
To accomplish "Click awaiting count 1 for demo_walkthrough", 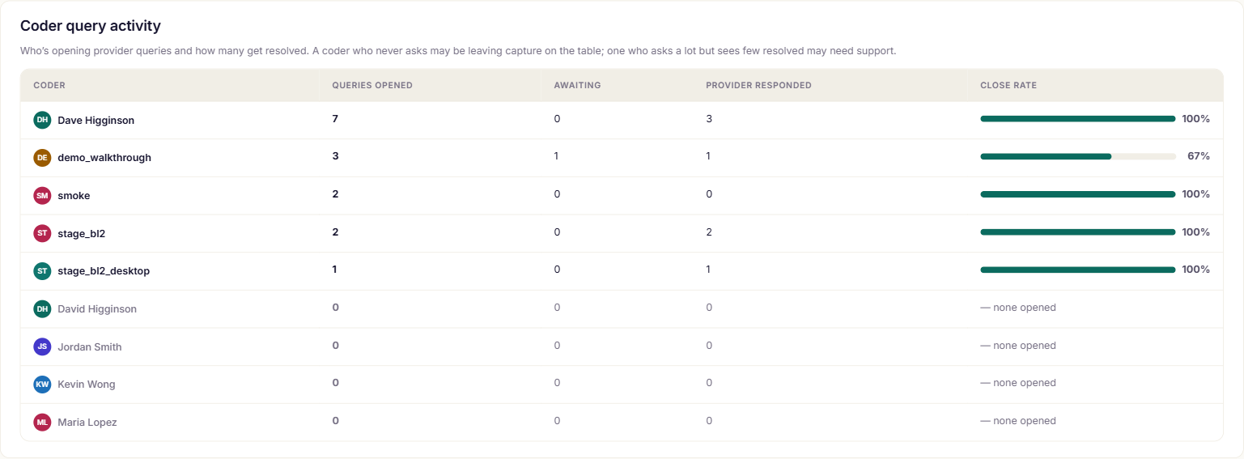I will [x=556, y=156].
